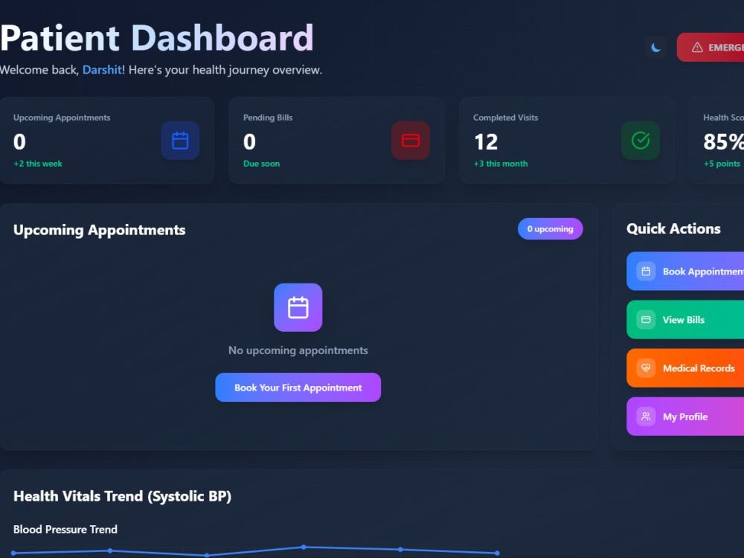744x558 pixels.
Task: Click the 'Upcoming Appointments' section heading
Action: 99,230
